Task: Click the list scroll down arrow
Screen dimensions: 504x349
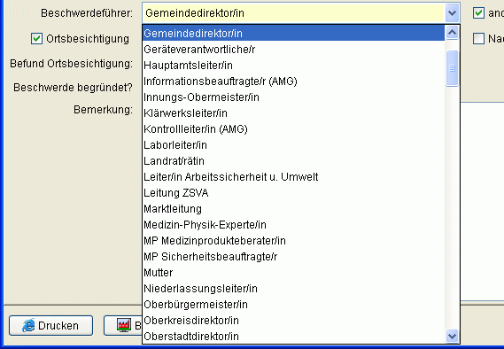Action: (452, 336)
